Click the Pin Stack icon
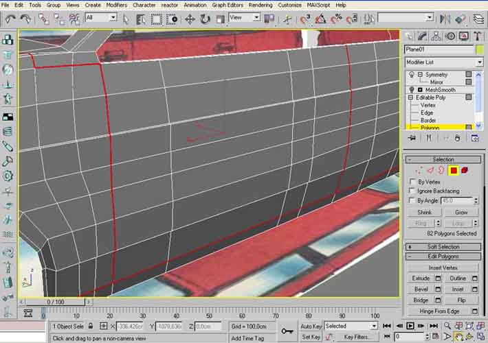The image size is (488, 343). (x=411, y=138)
